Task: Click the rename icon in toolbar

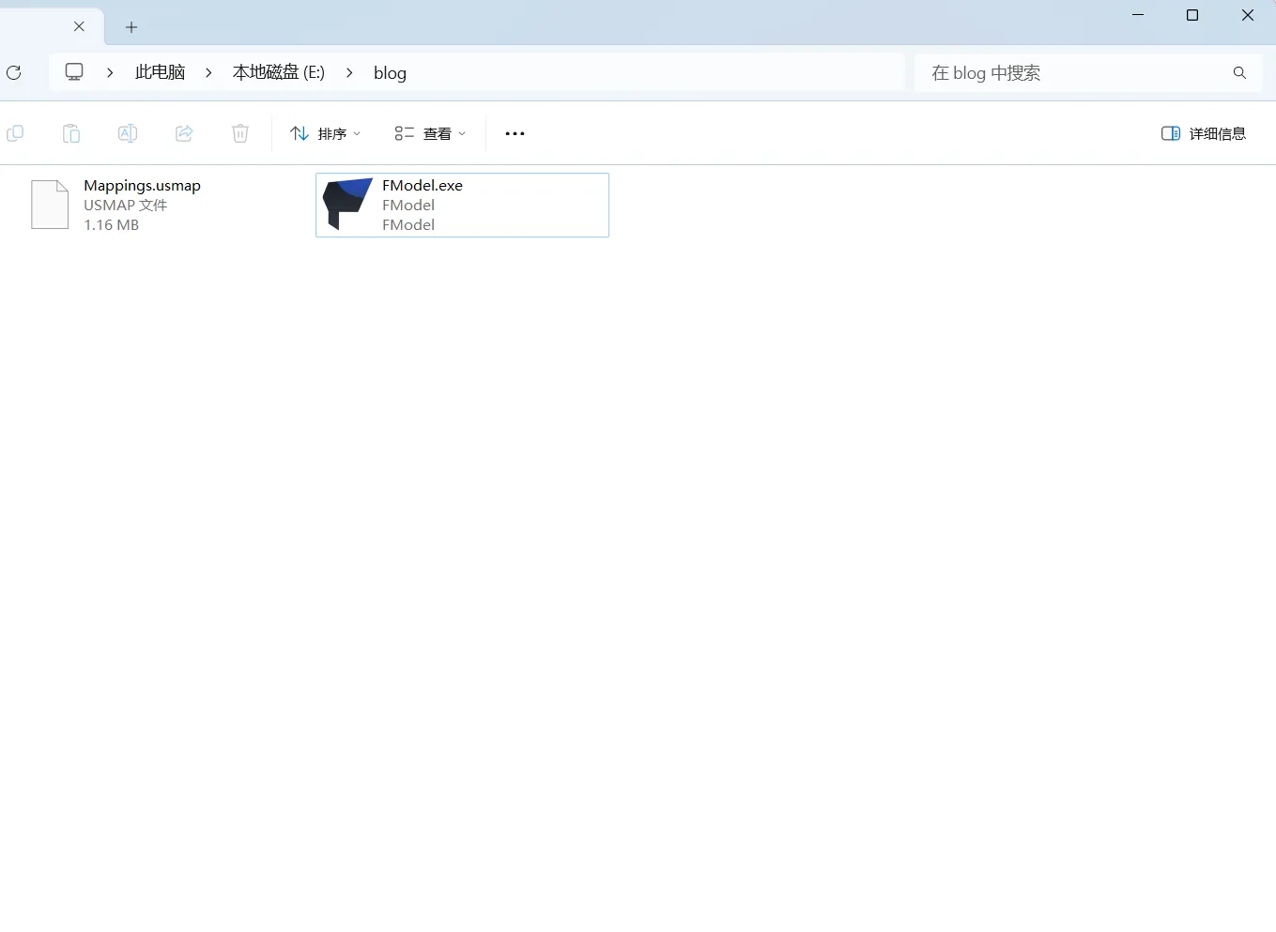Action: (128, 133)
